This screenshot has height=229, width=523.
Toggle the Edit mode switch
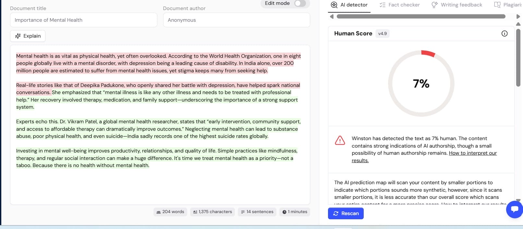(300, 3)
